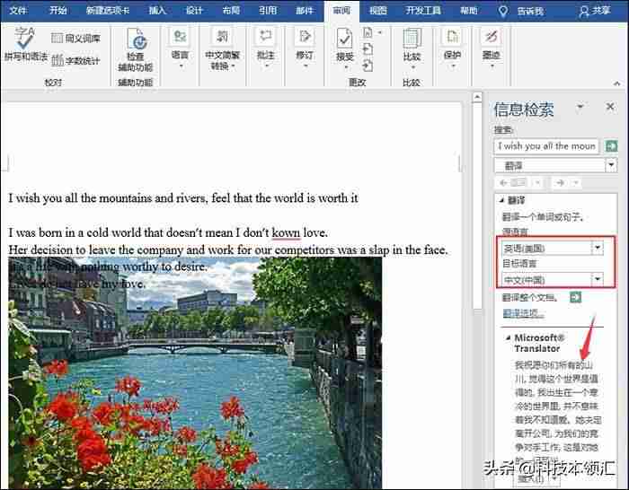Accept the change with 接受
This screenshot has height=490, width=629.
344,48
